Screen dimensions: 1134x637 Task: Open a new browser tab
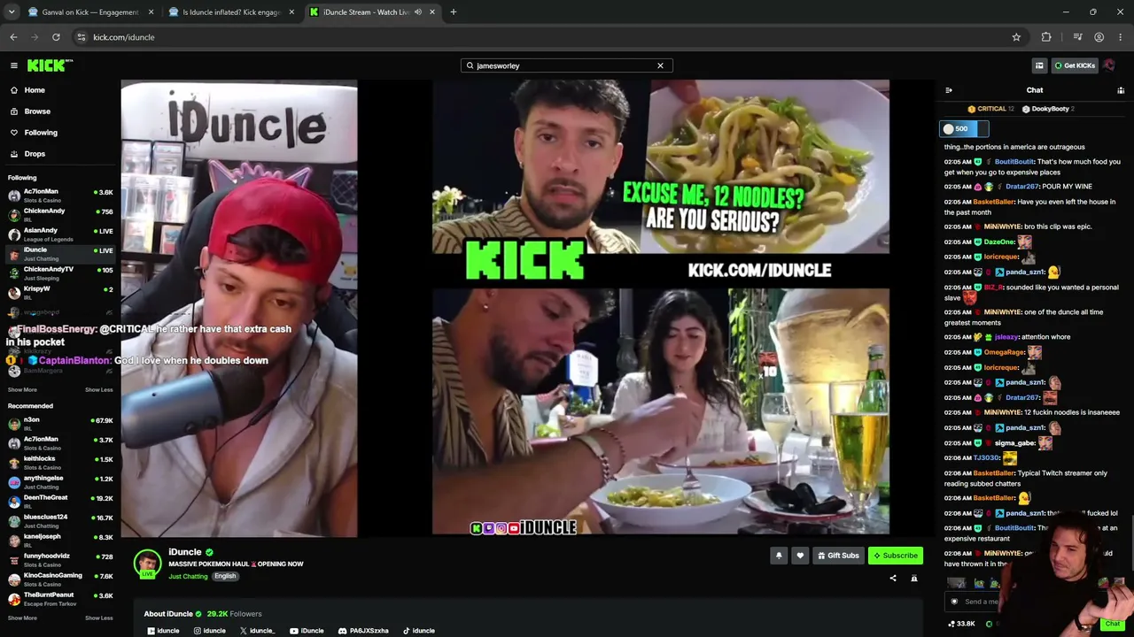click(x=454, y=12)
